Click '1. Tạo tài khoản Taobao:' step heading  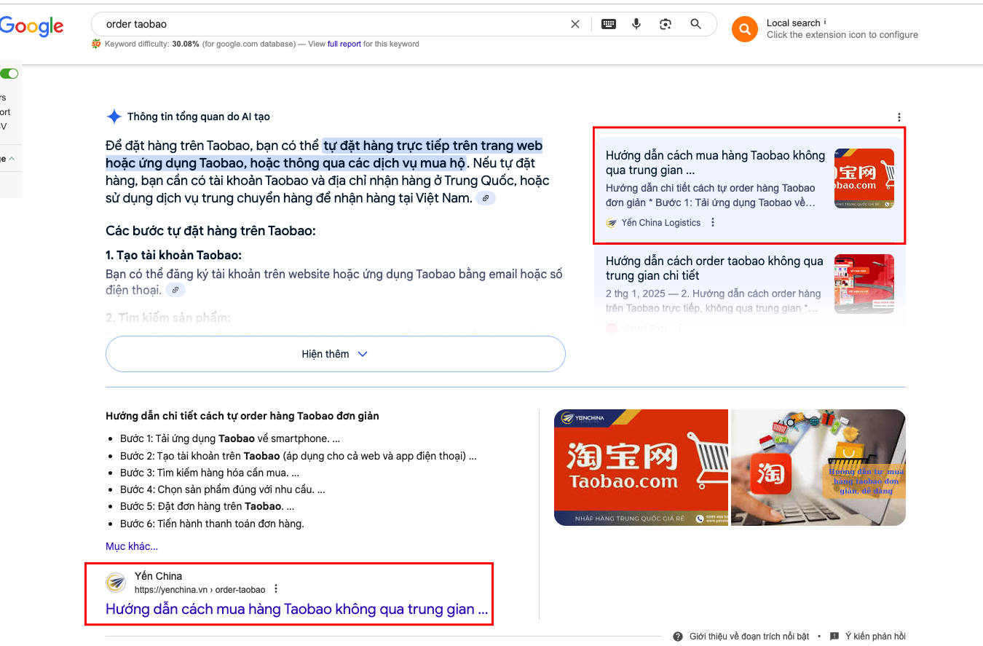click(x=173, y=256)
